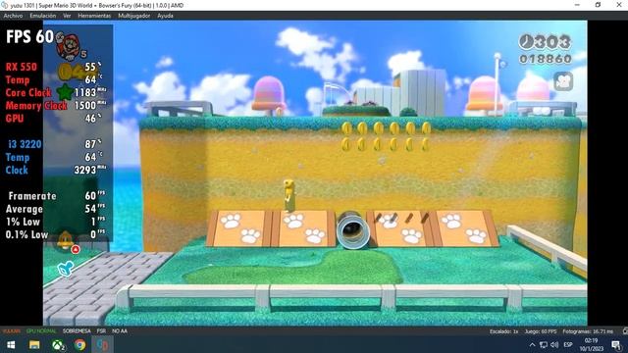Click the green star counter icon
Image resolution: width=628 pixels, height=353 pixels.
click(x=65, y=92)
